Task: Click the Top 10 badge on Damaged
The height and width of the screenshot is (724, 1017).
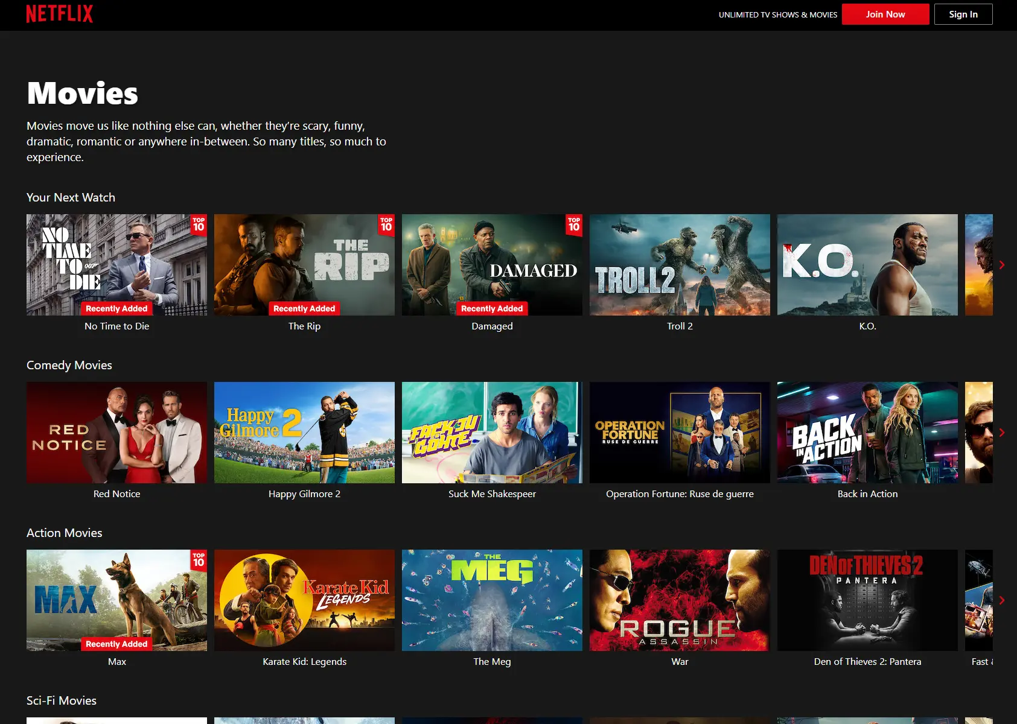Action: [574, 224]
